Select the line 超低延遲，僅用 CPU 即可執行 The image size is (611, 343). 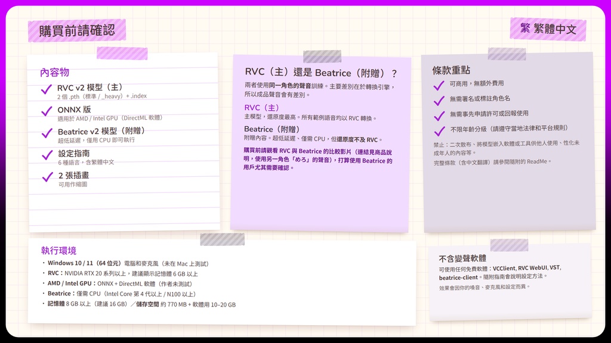tap(96, 140)
